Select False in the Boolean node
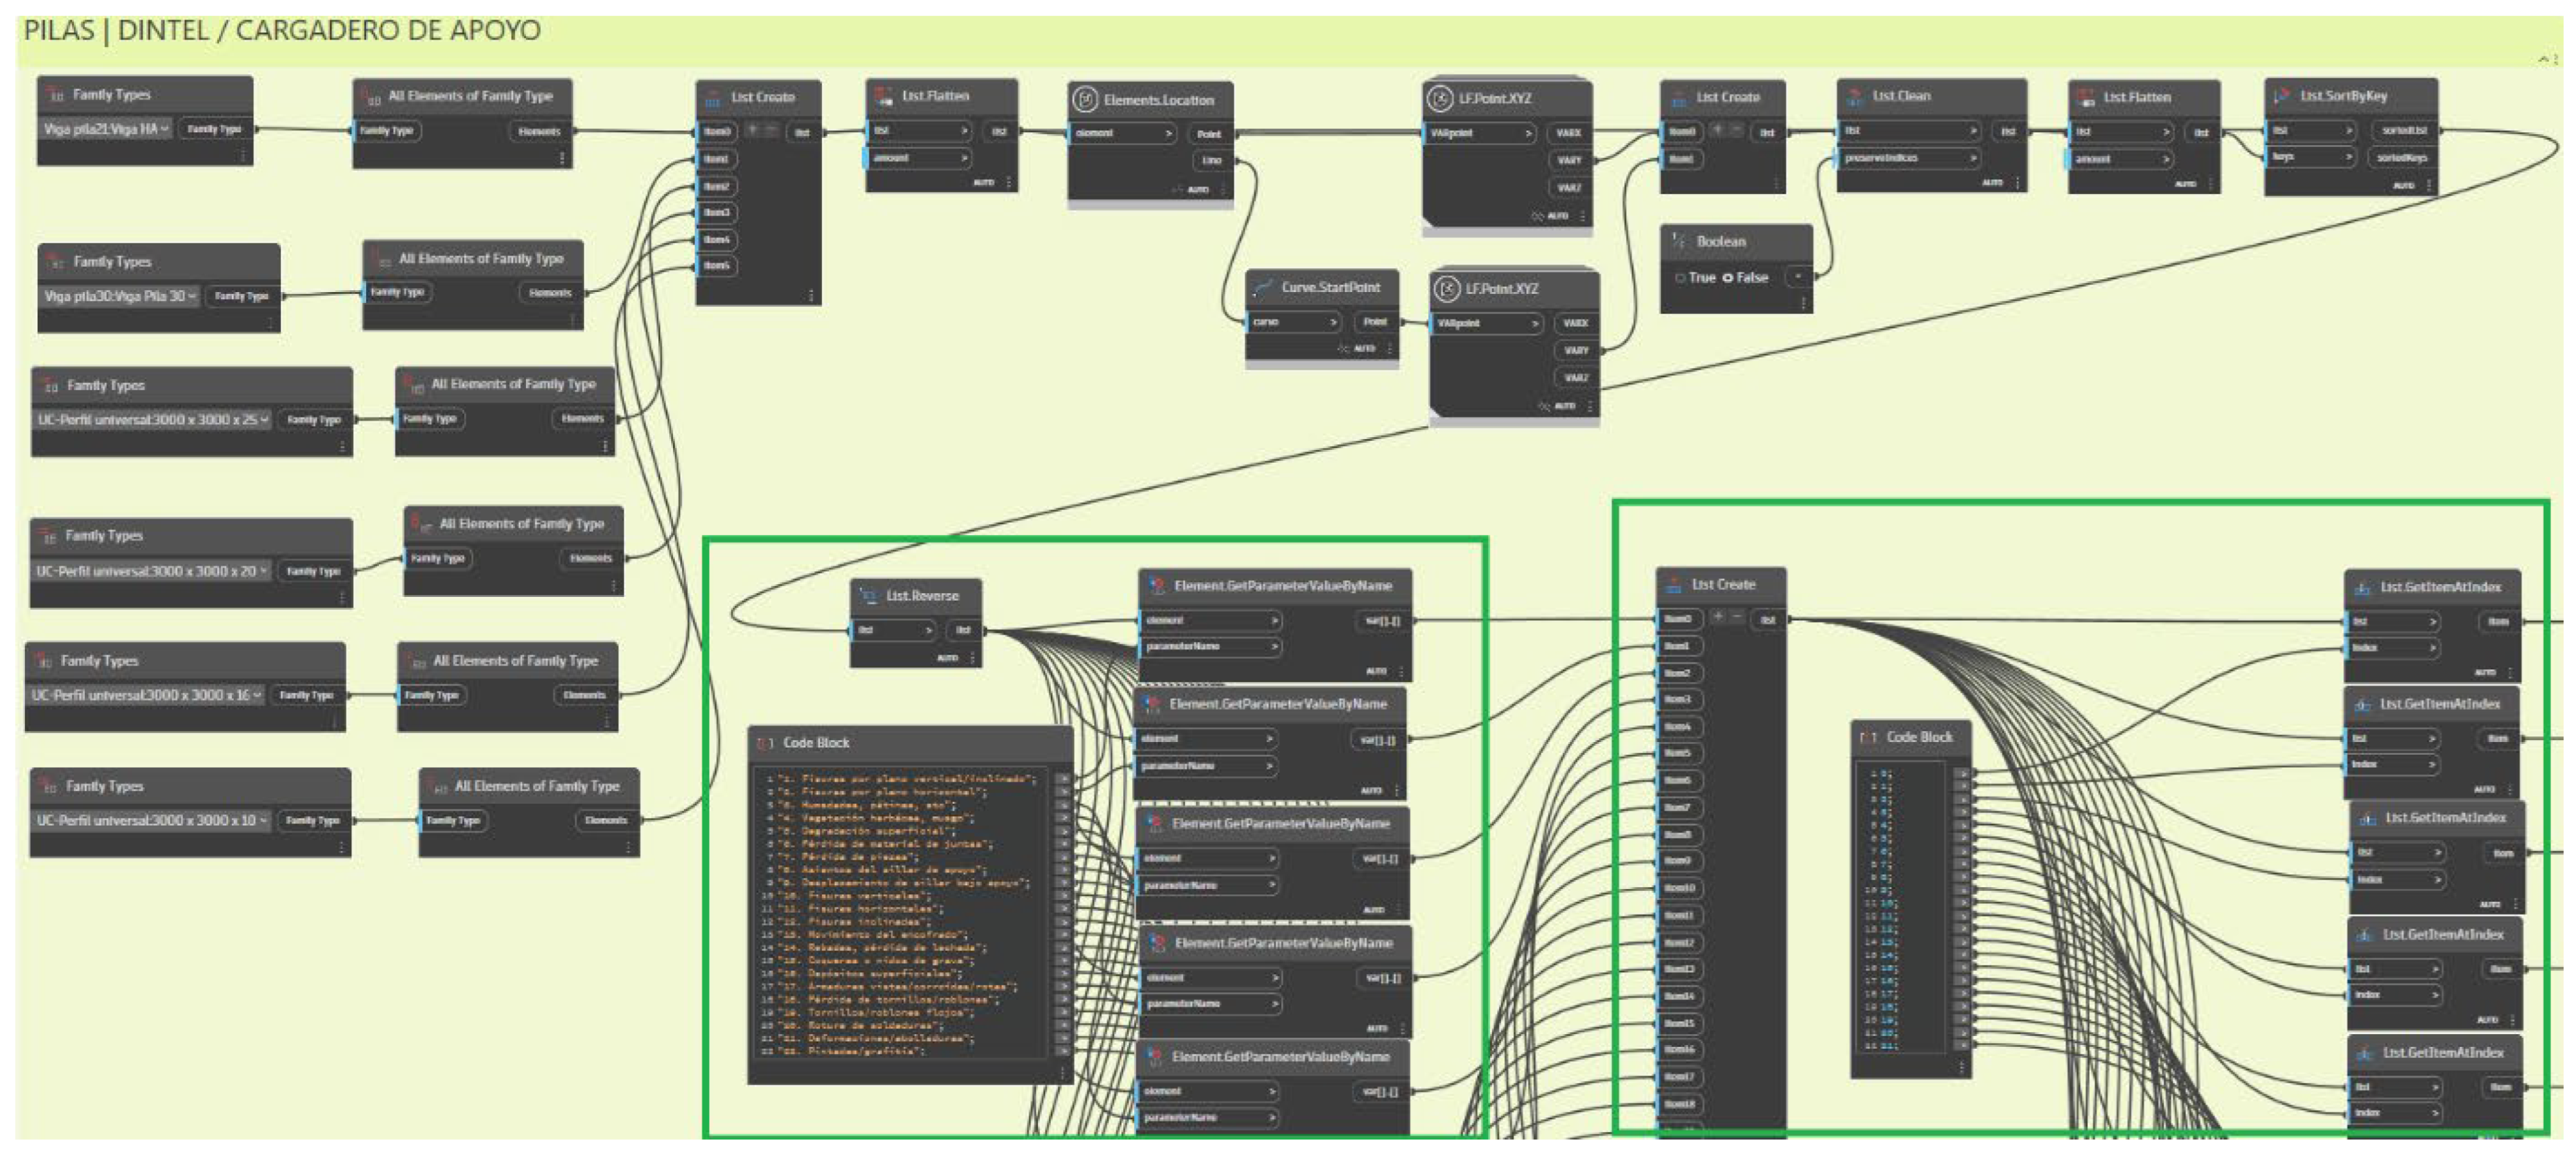This screenshot has height=1156, width=2576. [x=1727, y=278]
